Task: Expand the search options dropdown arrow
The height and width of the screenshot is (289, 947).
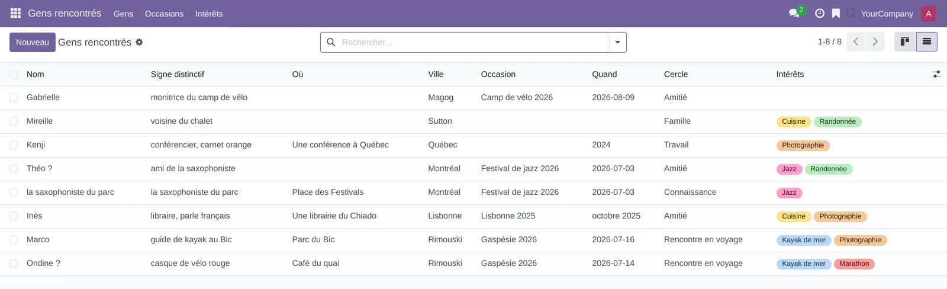Action: (x=617, y=42)
